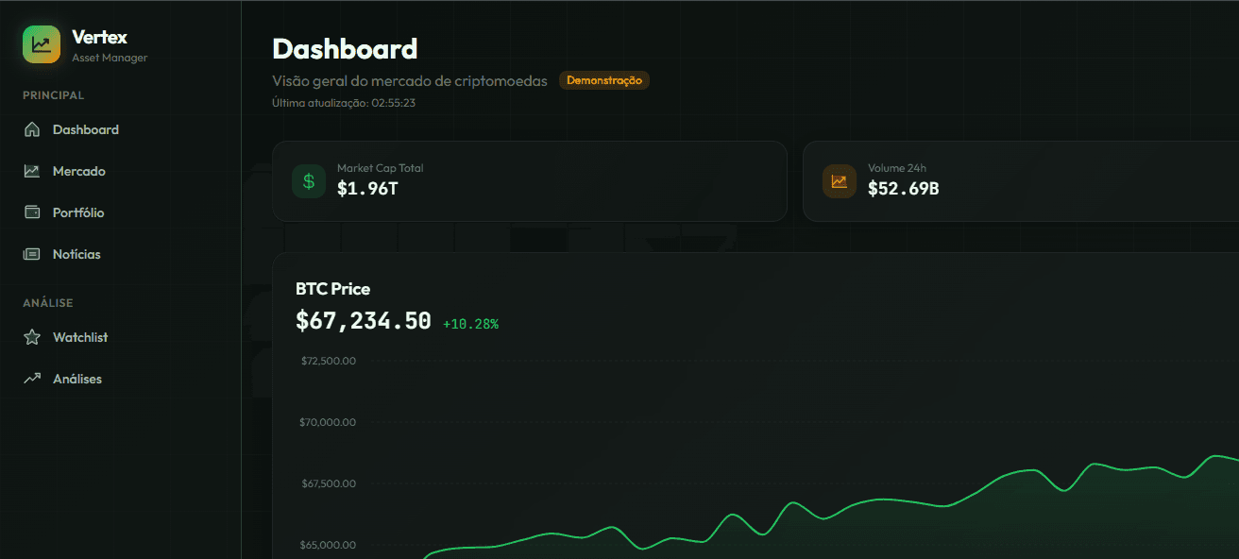Click the Notícias newspaper icon
The width and height of the screenshot is (1239, 559).
point(32,254)
